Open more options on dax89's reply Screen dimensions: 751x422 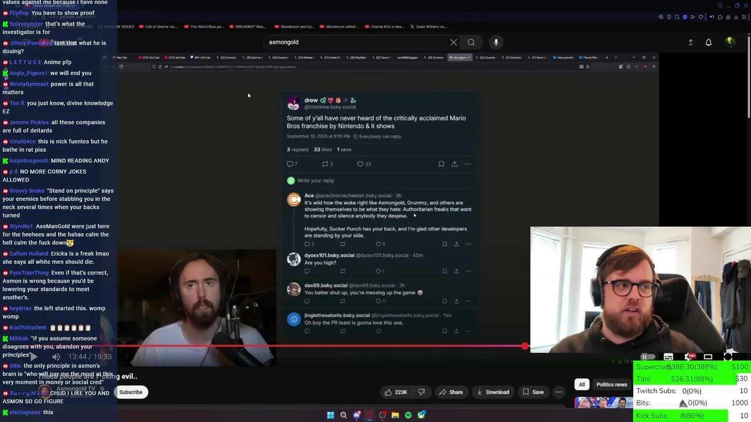(468, 301)
